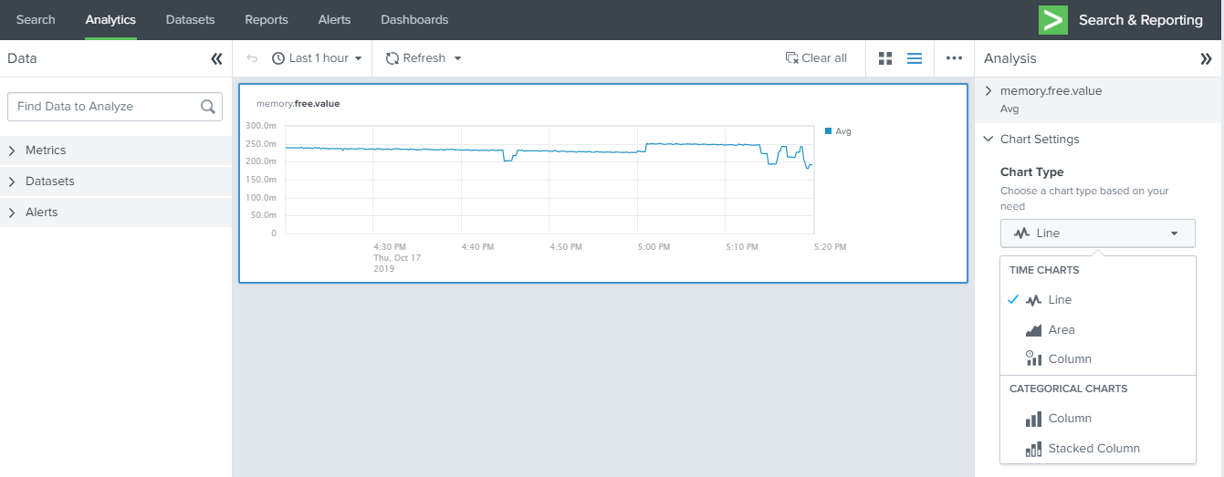Collapse the Chart Settings section
Image resolution: width=1224 pixels, height=477 pixels.
1039,140
